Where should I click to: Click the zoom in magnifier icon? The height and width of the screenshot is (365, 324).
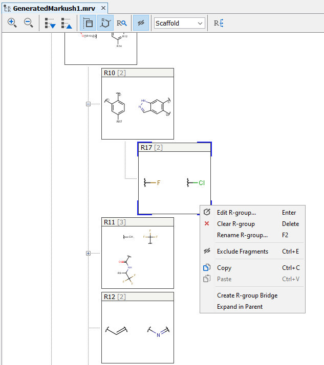click(x=12, y=23)
